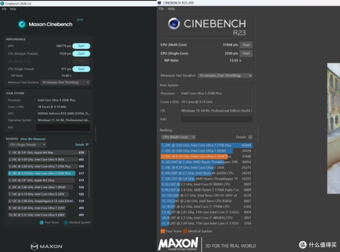Start the R23 CPU (Multi Core) test
Viewport: 340px width, 252px height.
tap(246, 45)
